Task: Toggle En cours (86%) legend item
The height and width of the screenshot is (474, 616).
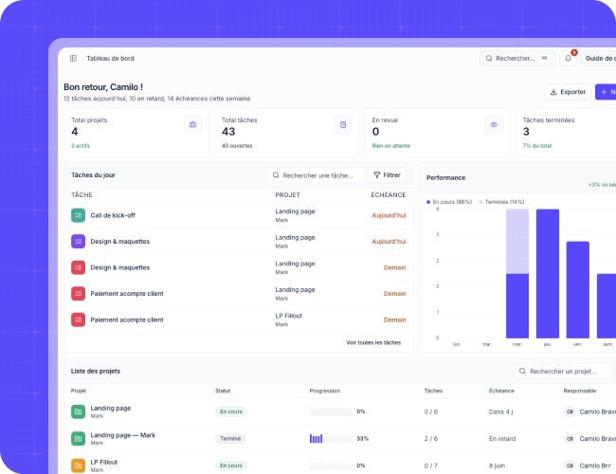Action: [x=449, y=202]
